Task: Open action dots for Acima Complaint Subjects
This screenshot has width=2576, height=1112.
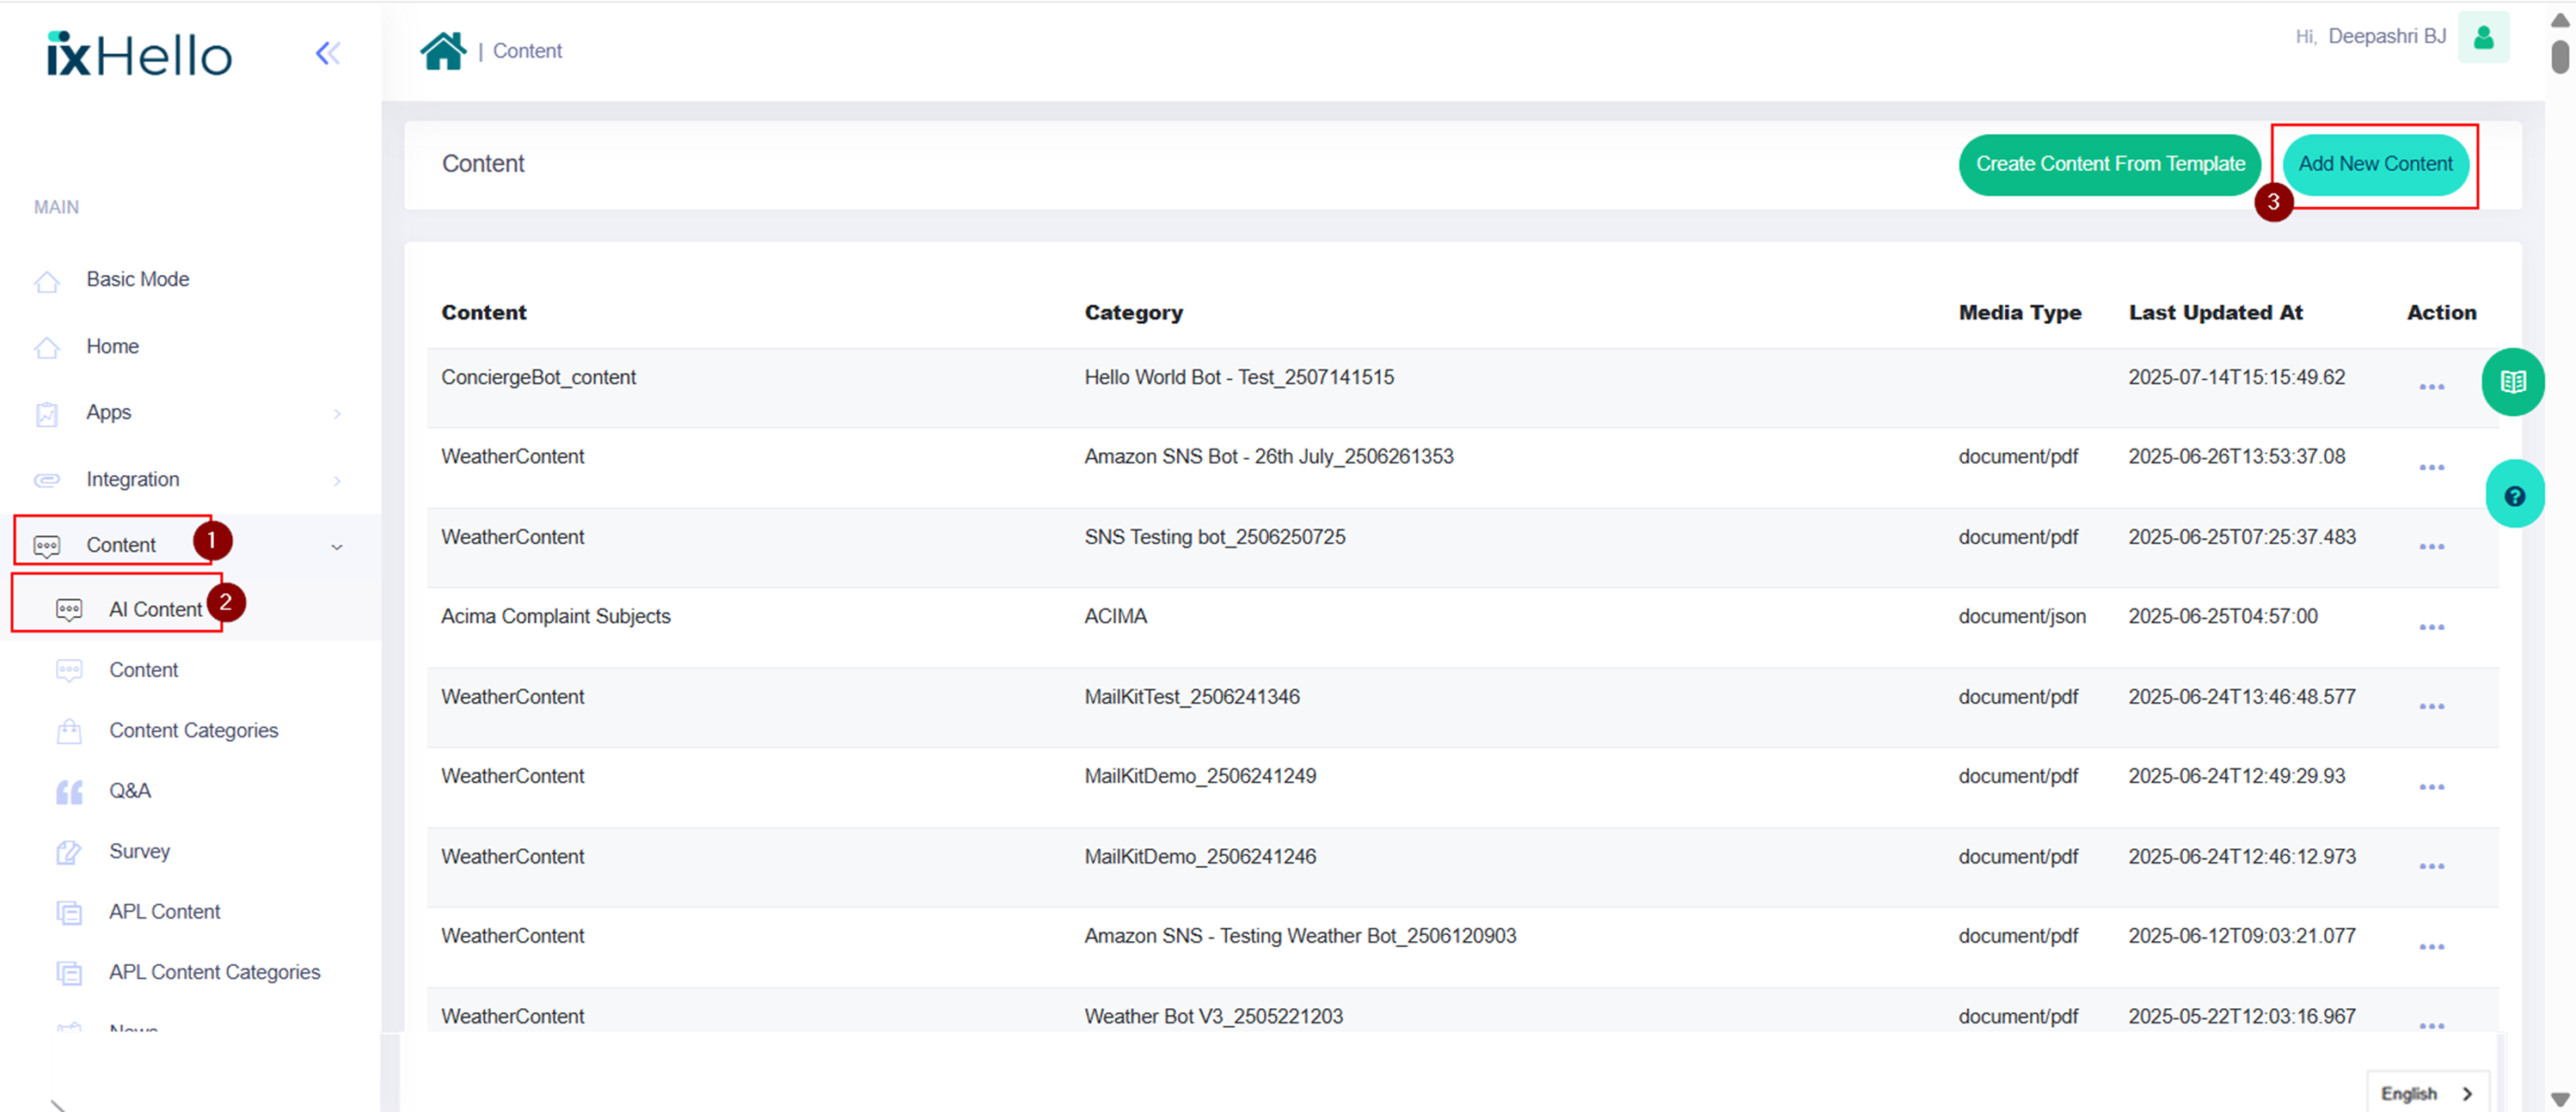Action: (2431, 627)
